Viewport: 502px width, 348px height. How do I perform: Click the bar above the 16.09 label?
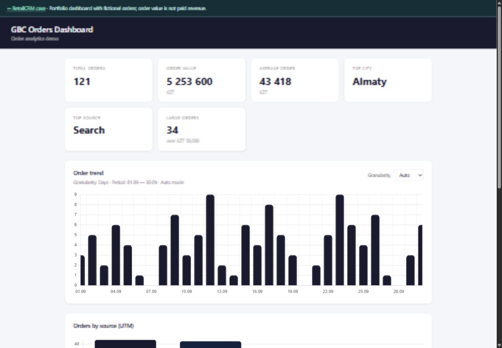click(258, 265)
